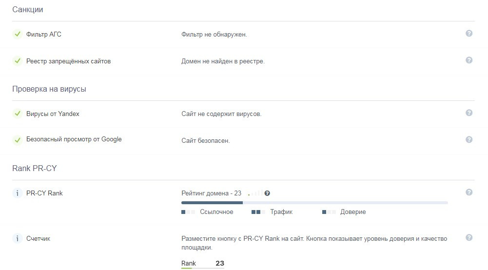Click checkmark beside Безопасный просмотр от Google

pos(18,139)
